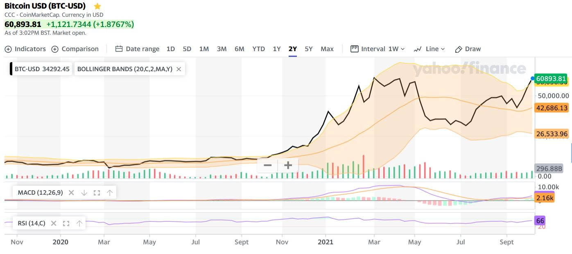Viewport: 572px width, 254px height.
Task: Click the +1,121.7344 (+1.8767%) price change
Action: click(x=90, y=24)
